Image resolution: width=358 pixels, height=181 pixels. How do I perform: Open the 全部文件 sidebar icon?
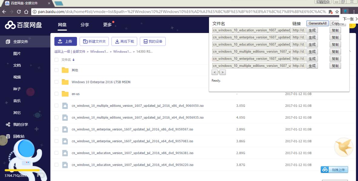[8, 41]
